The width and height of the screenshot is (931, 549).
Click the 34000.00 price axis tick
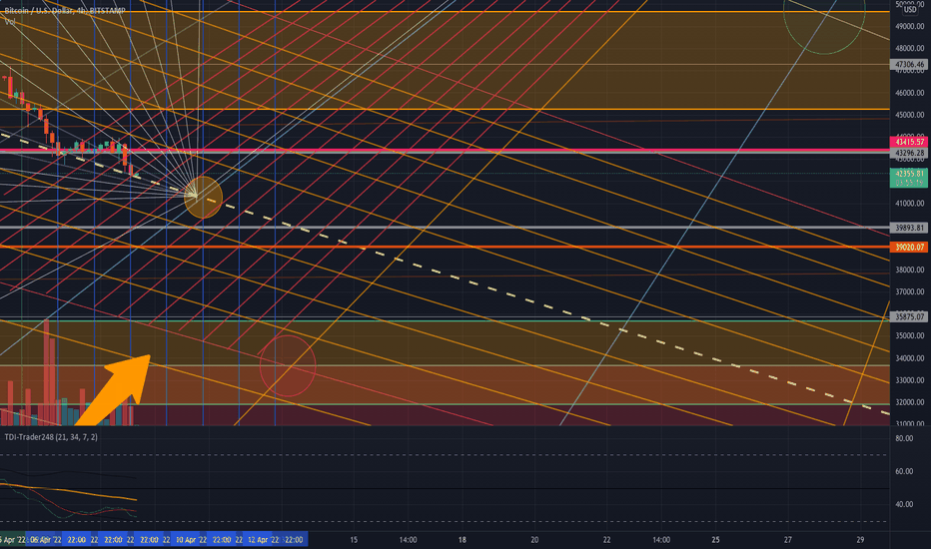910,358
